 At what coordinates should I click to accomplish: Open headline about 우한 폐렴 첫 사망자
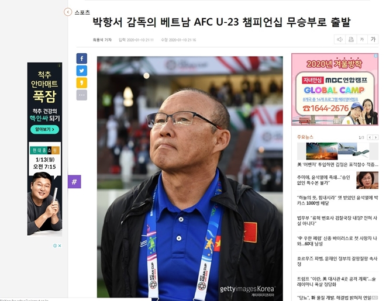[x=337, y=241]
